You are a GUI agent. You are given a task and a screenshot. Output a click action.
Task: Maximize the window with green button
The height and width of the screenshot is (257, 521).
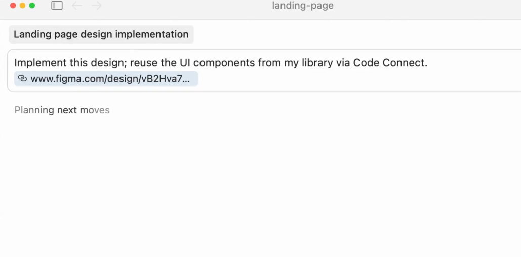(x=32, y=6)
